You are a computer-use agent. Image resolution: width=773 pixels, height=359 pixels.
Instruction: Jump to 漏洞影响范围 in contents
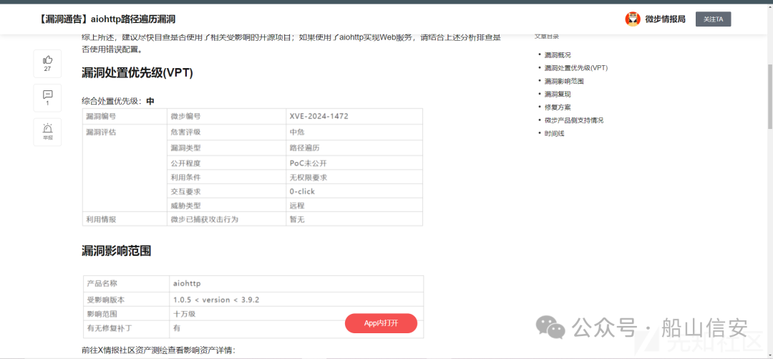564,81
